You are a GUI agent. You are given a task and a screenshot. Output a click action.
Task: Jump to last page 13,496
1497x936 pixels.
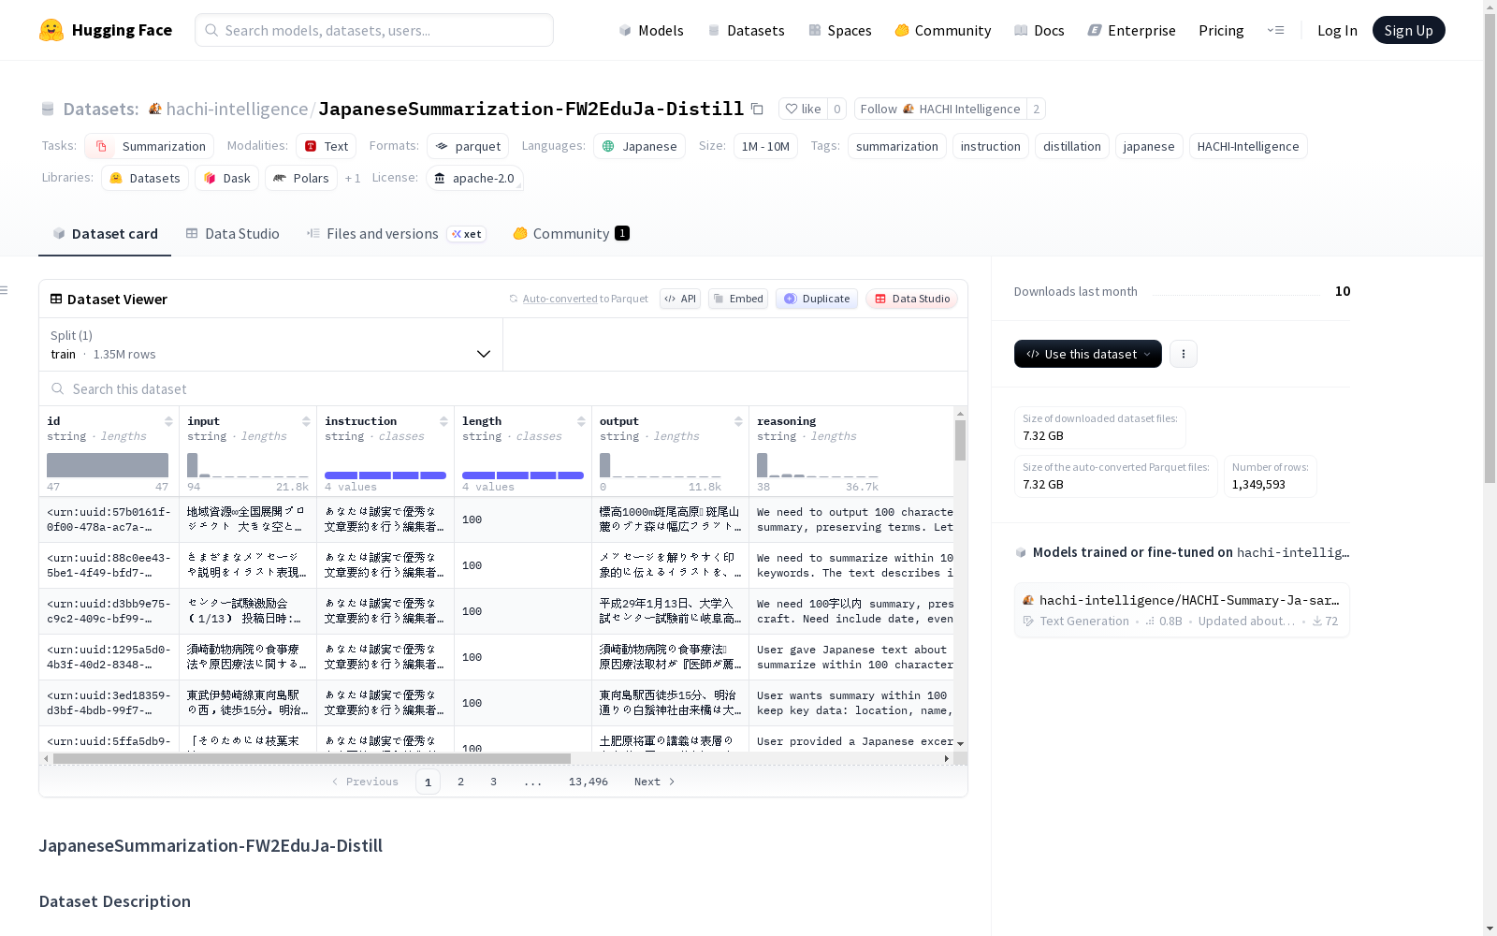click(x=588, y=782)
